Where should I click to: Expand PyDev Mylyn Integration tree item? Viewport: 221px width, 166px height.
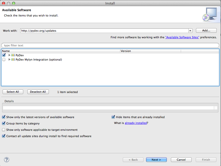(9, 60)
